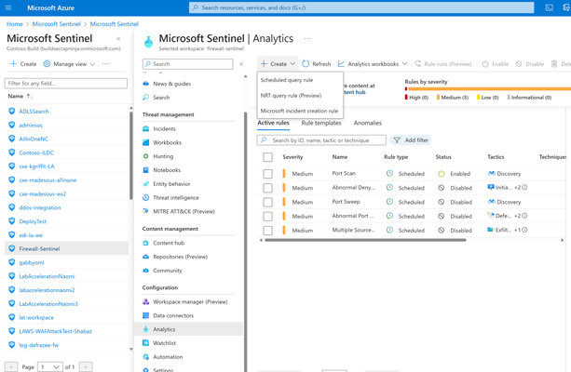Expand the Create rule dropdown
The image size is (571, 372).
[278, 64]
